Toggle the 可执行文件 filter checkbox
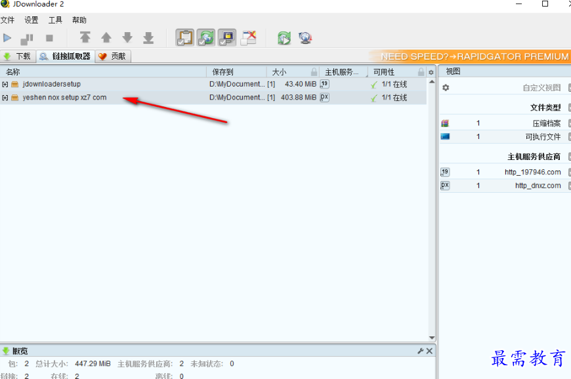571x379 pixels. click(x=569, y=137)
